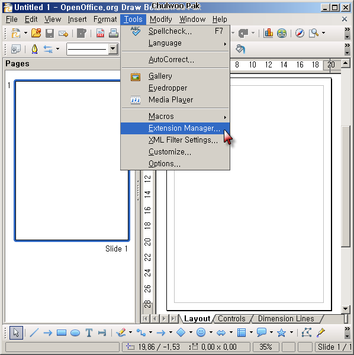The image size is (354, 355).
Task: Click the first-tab navigation button
Action: pos(146,319)
